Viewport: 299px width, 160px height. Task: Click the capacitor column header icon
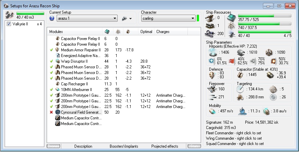click(128, 32)
